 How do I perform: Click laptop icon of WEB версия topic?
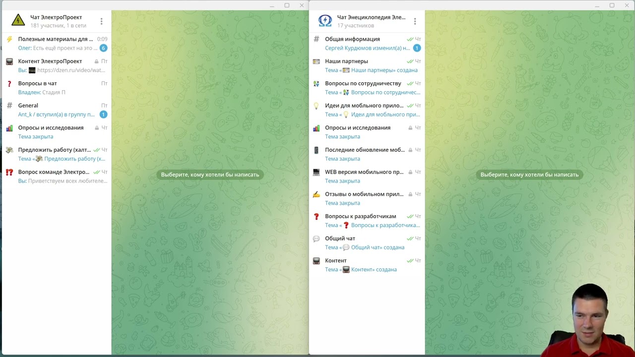[317, 172]
